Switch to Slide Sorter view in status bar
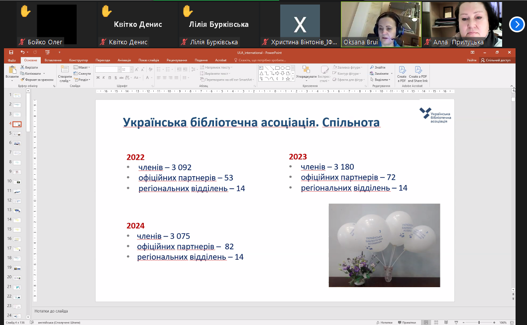The height and width of the screenshot is (325, 527). click(436, 322)
